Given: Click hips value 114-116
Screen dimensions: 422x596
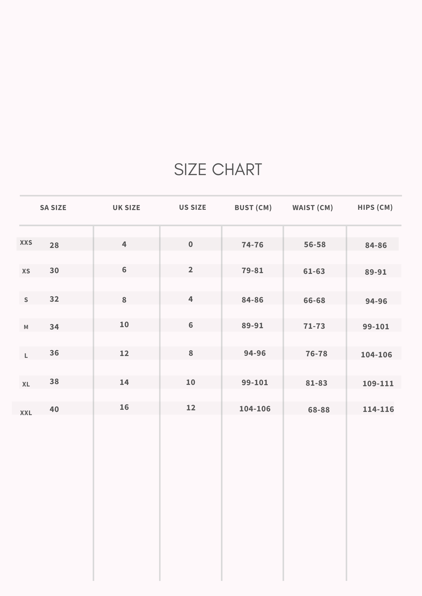Looking at the screenshot, I should click(378, 410).
